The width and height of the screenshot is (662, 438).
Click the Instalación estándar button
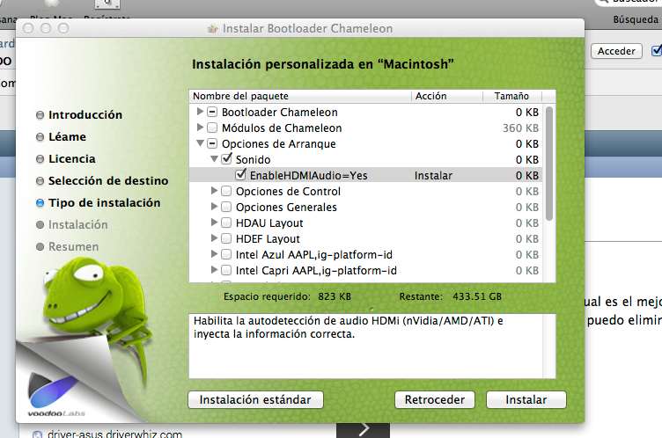(x=255, y=399)
